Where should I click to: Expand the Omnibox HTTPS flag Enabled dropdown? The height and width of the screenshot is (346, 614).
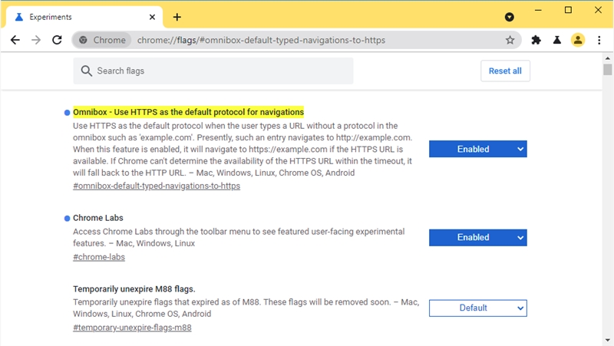click(477, 149)
